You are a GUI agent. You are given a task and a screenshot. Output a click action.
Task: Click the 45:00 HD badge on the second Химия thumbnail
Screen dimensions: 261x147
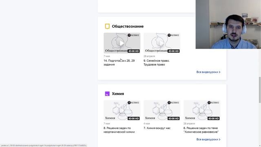pos(173,118)
